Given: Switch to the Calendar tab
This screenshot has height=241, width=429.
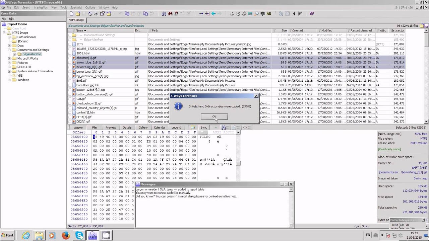Looking at the screenshot, I should [x=160, y=128].
